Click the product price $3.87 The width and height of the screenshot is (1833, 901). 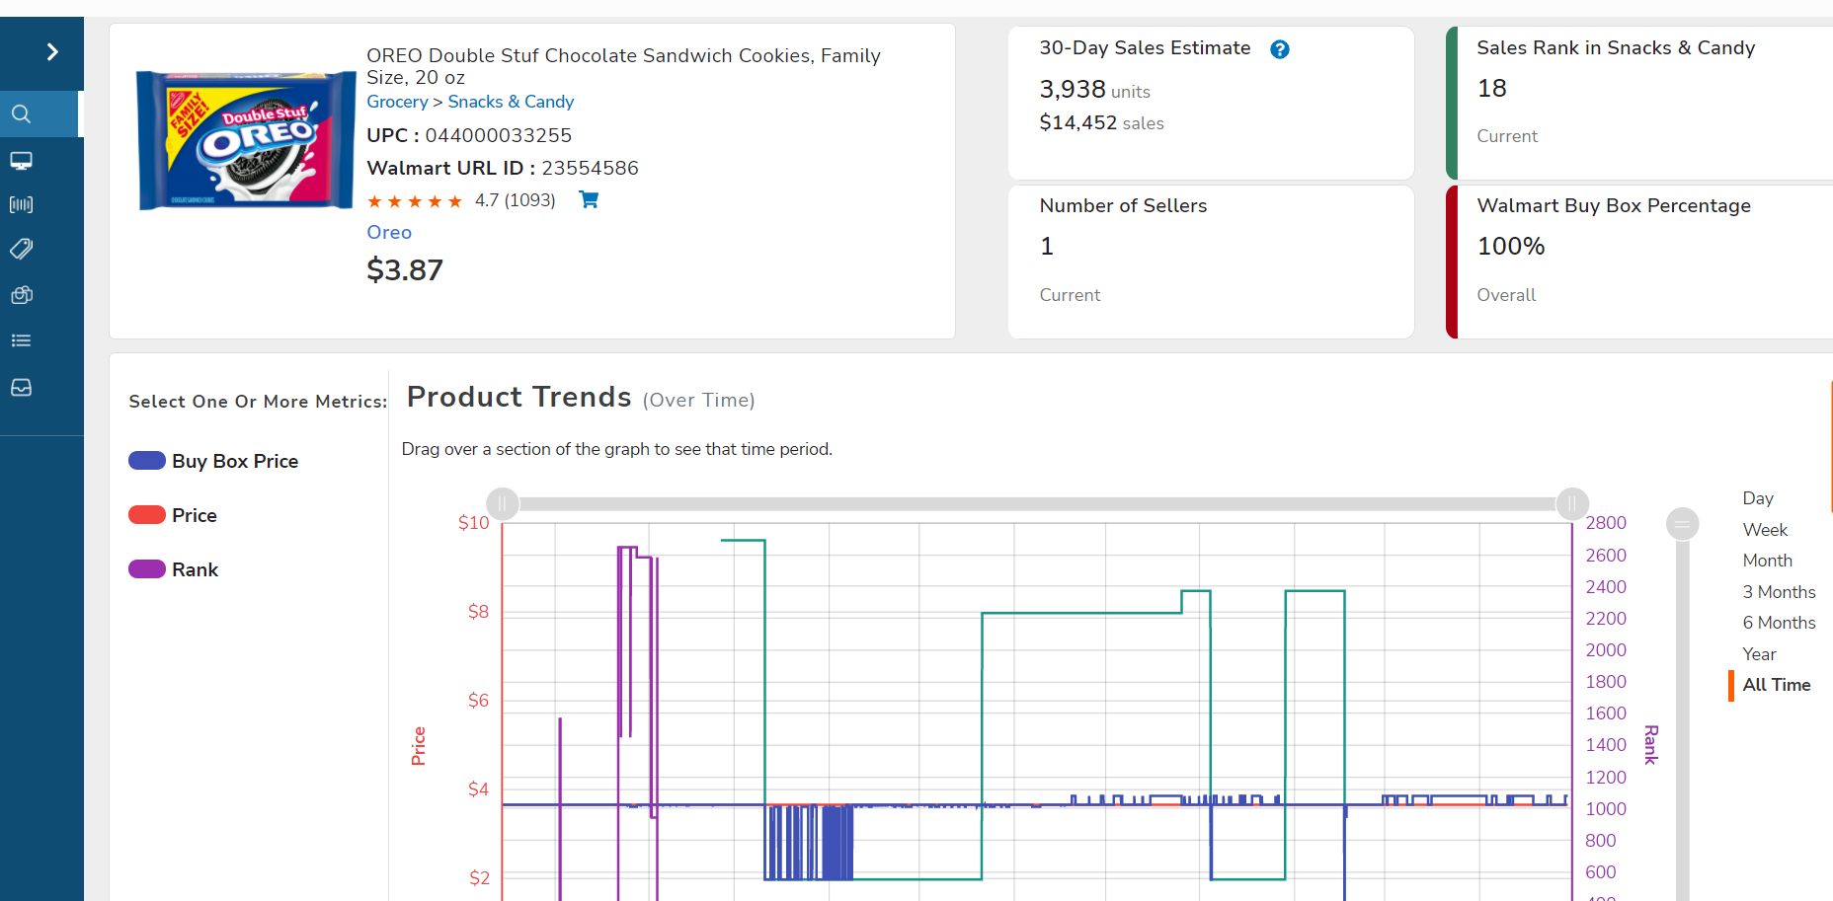point(405,269)
